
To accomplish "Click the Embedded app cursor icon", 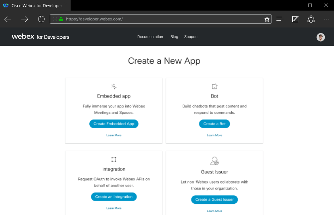I will click(114, 87).
